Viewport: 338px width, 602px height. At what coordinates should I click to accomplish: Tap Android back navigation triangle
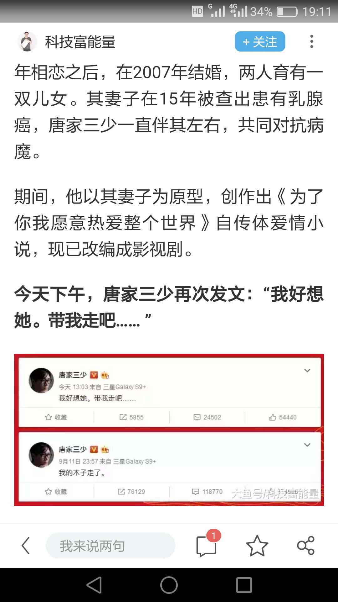click(94, 585)
